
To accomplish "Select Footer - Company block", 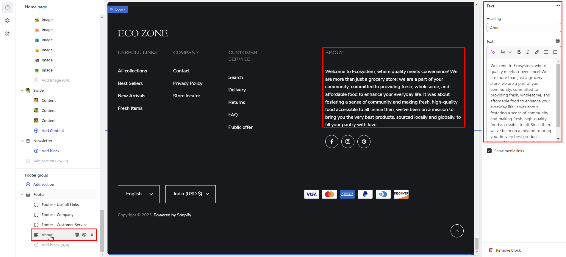I will [x=57, y=215].
